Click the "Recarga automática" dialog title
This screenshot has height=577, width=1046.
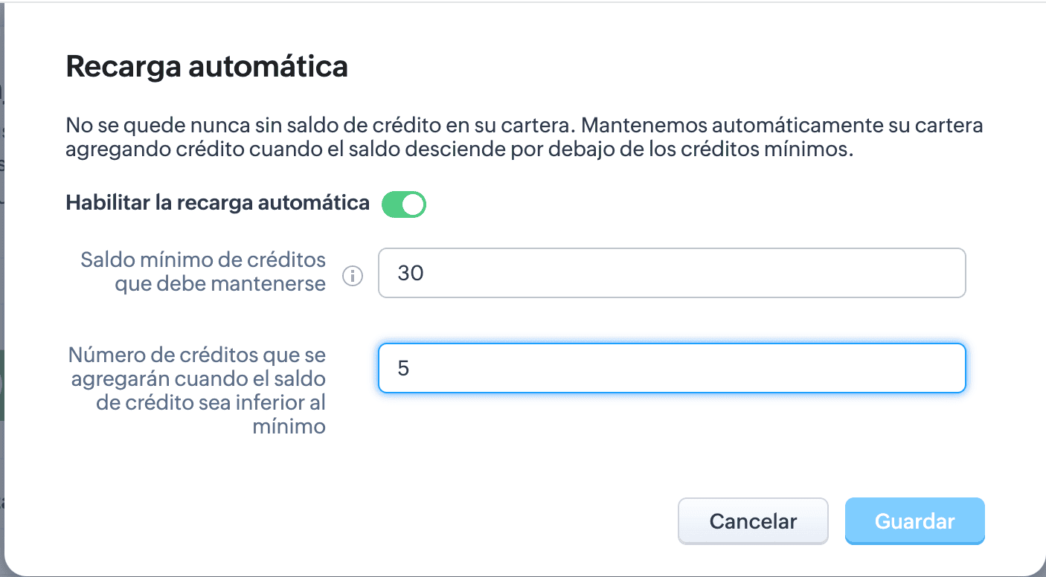[x=207, y=67]
